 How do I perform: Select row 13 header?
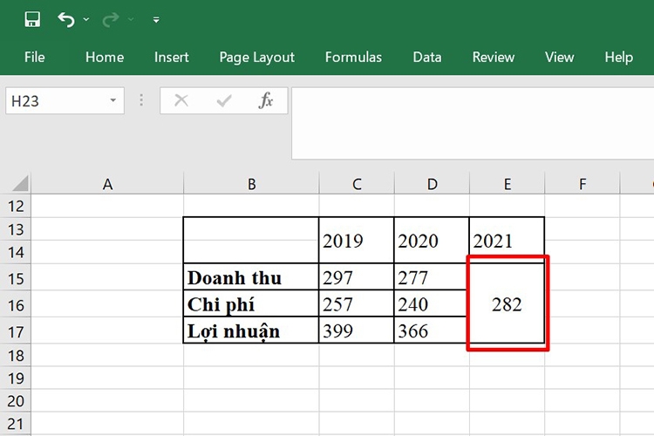[16, 229]
